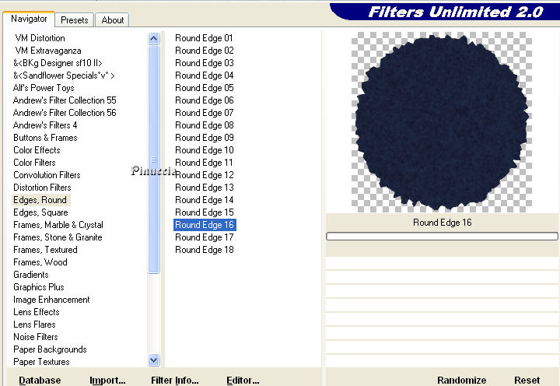Viewport: 560px width, 386px height.
Task: Choose Round Edge 02 filter
Action: [205, 51]
